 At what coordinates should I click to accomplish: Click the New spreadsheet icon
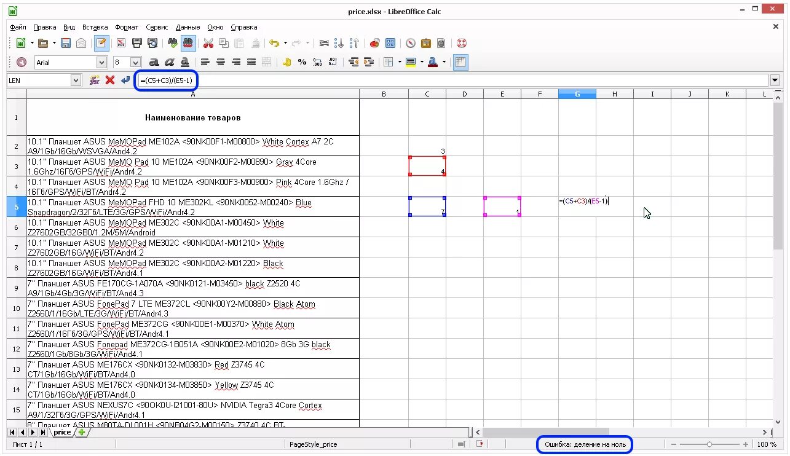click(21, 43)
